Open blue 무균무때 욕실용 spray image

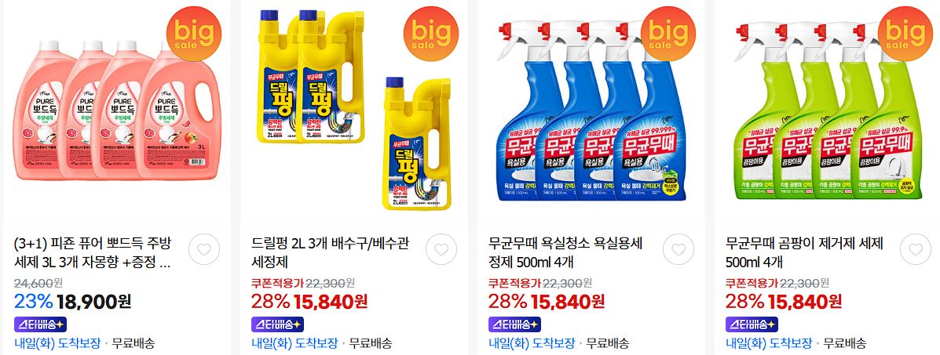[x=591, y=110]
